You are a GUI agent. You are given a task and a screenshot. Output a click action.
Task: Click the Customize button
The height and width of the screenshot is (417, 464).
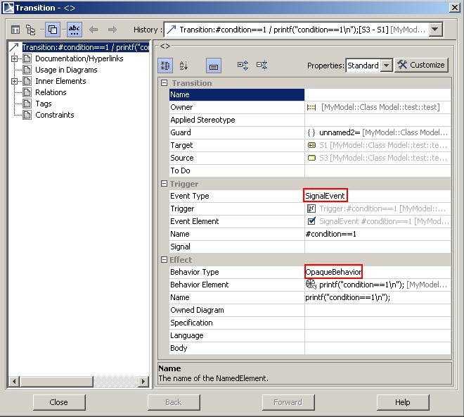pos(421,65)
